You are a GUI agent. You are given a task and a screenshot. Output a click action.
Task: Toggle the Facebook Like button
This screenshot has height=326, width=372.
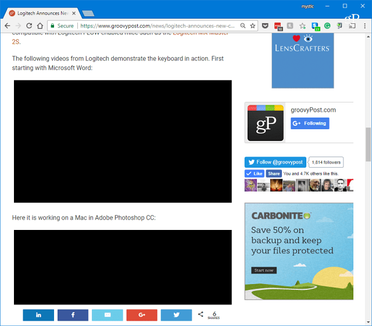click(254, 173)
